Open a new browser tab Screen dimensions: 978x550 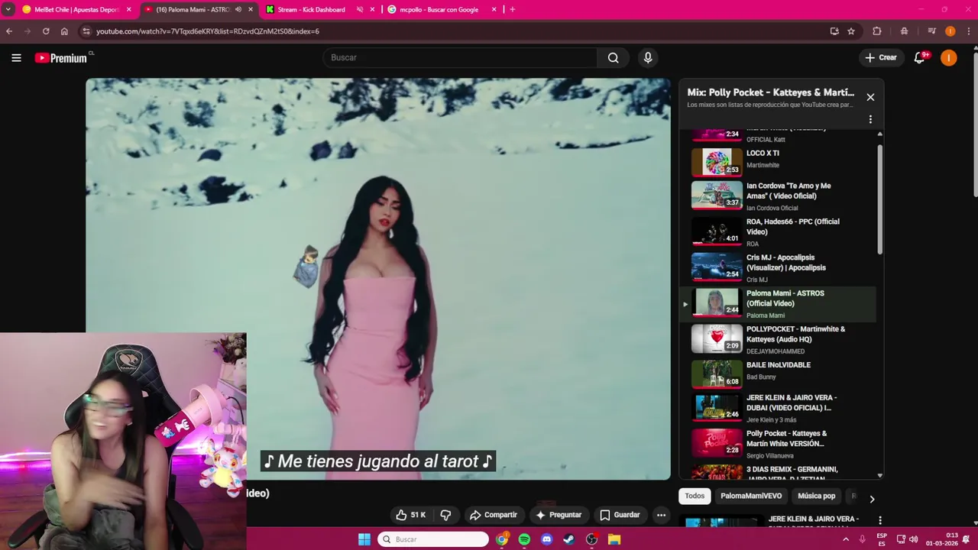point(512,10)
